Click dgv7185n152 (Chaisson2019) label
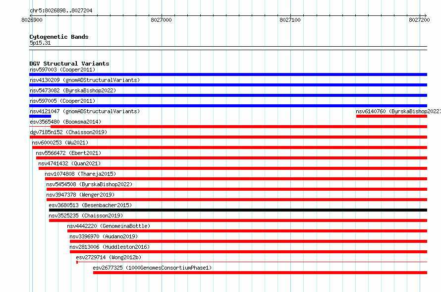Screen dimensions: 441x292 [68, 132]
